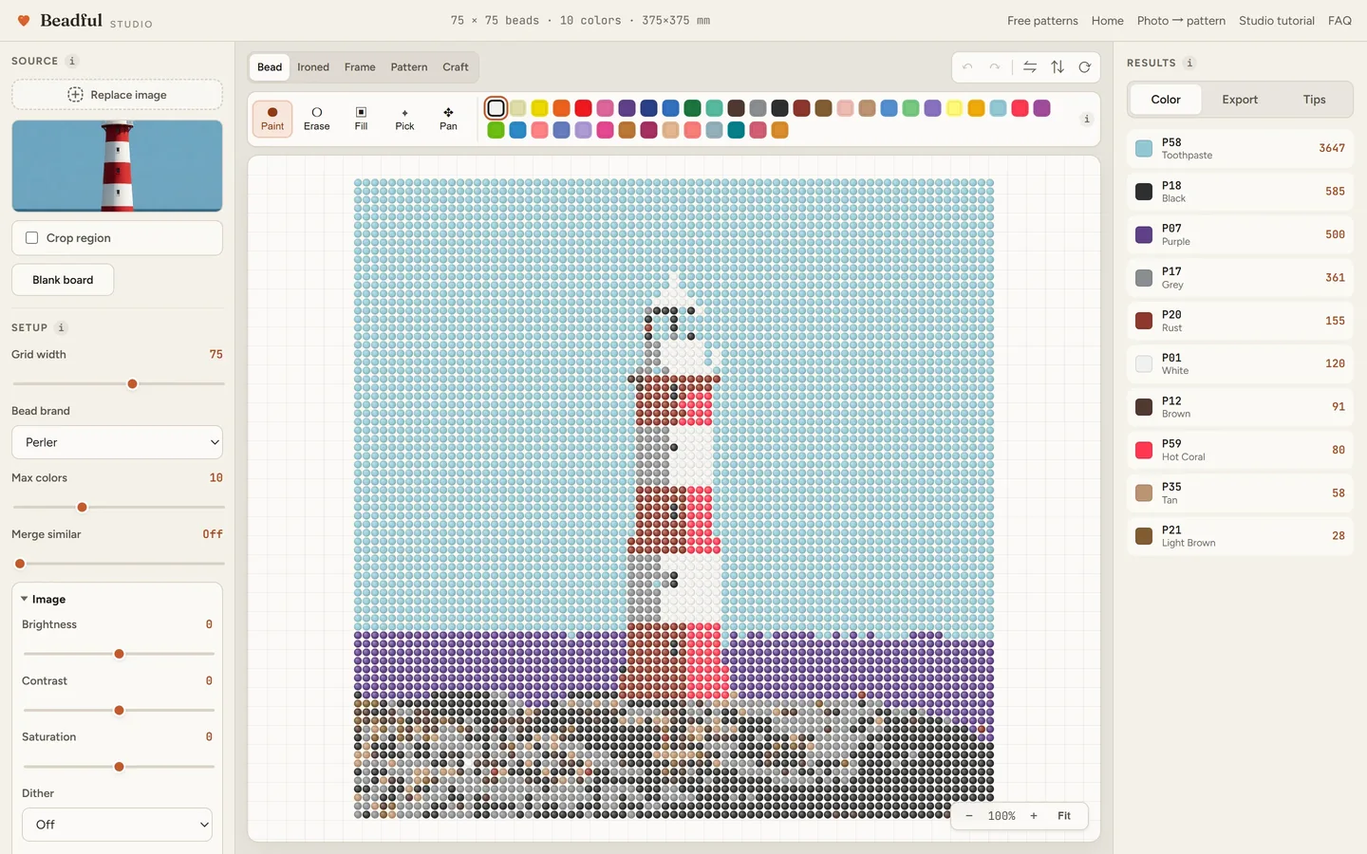Screen dimensions: 1367x854
Task: Click the Blank board button
Action: tap(63, 280)
